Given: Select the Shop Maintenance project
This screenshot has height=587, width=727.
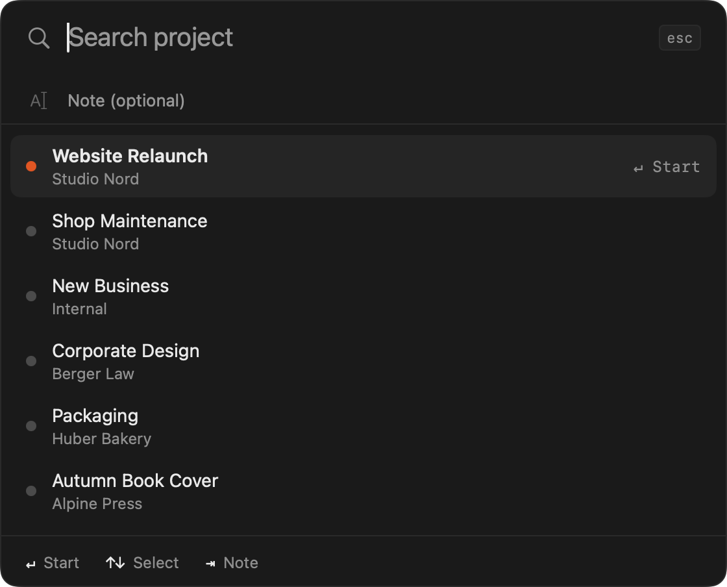Looking at the screenshot, I should tap(363, 231).
